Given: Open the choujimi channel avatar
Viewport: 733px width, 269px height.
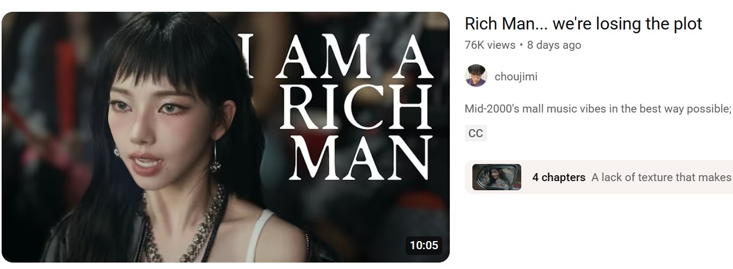Looking at the screenshot, I should point(476,76).
